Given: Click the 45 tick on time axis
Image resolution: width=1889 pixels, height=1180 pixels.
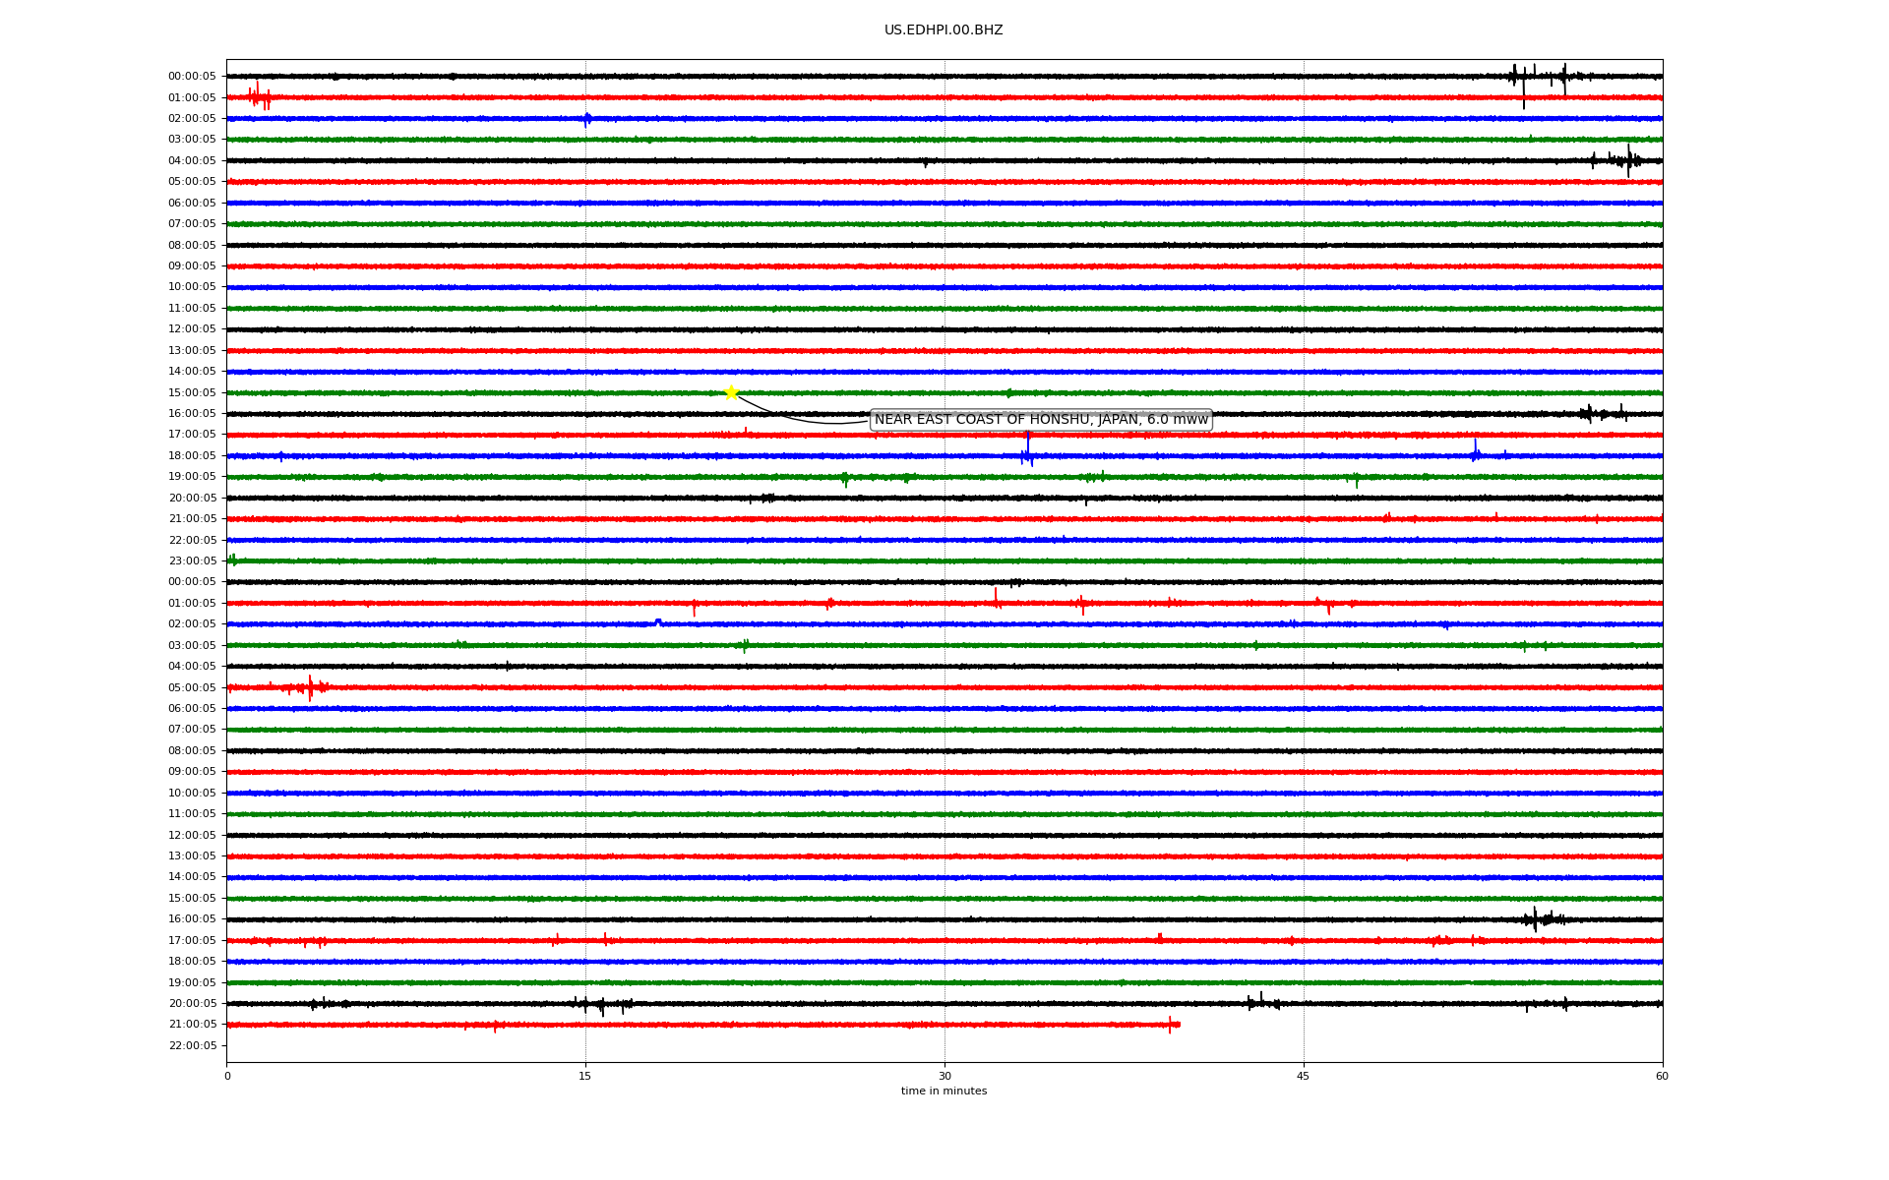Looking at the screenshot, I should [x=1304, y=1076].
